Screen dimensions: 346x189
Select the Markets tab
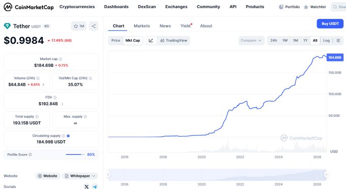(141, 26)
